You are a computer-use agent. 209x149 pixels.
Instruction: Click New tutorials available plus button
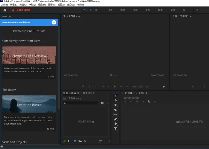[54, 22]
